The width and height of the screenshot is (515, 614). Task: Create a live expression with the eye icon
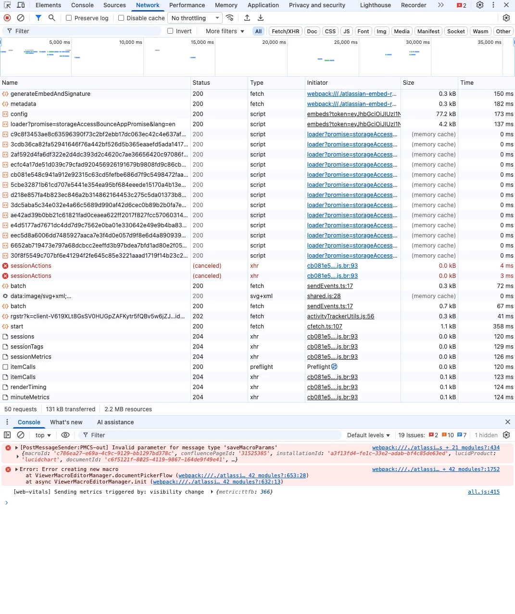click(65, 435)
